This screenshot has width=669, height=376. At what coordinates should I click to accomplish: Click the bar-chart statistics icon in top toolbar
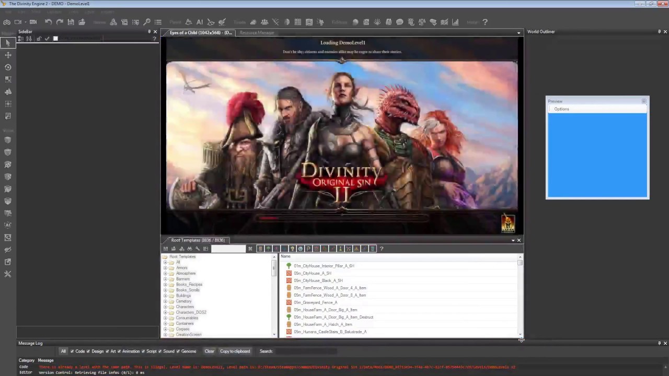(x=455, y=22)
